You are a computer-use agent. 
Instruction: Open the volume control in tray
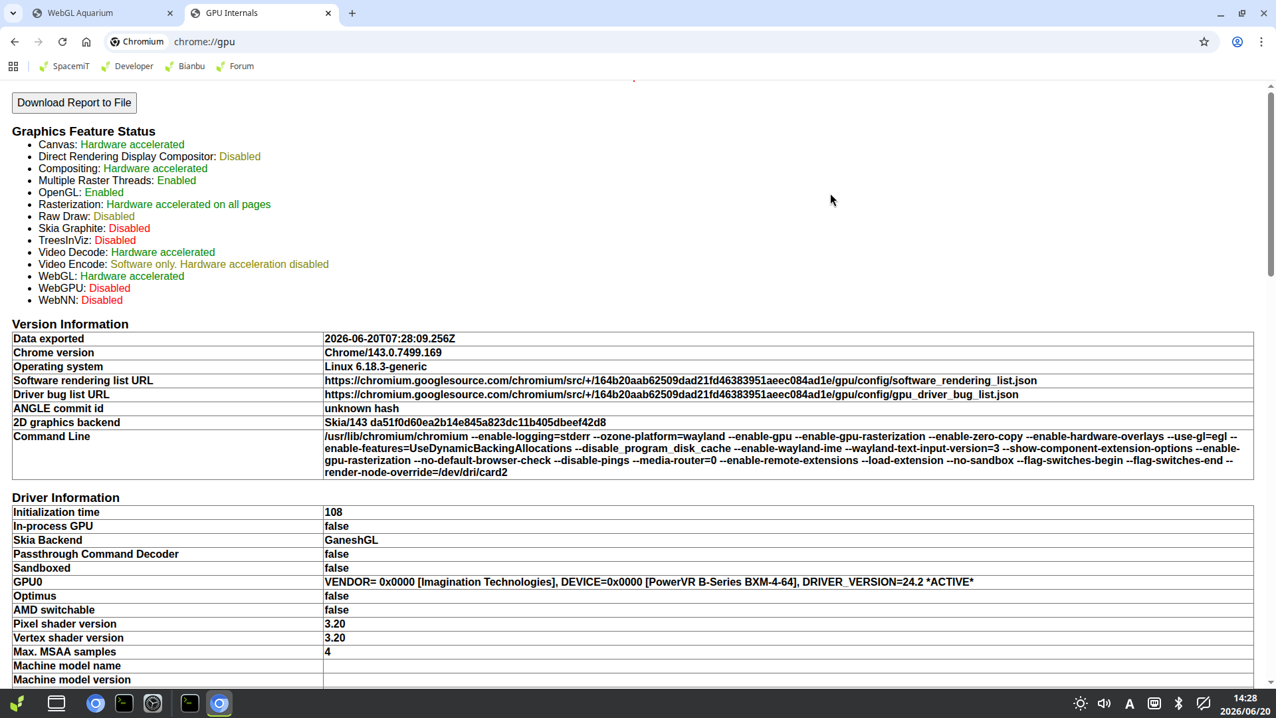(x=1105, y=703)
